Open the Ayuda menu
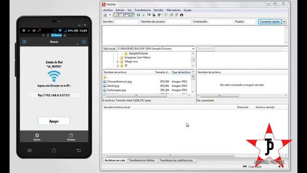The width and height of the screenshot is (307, 173). tap(188, 10)
